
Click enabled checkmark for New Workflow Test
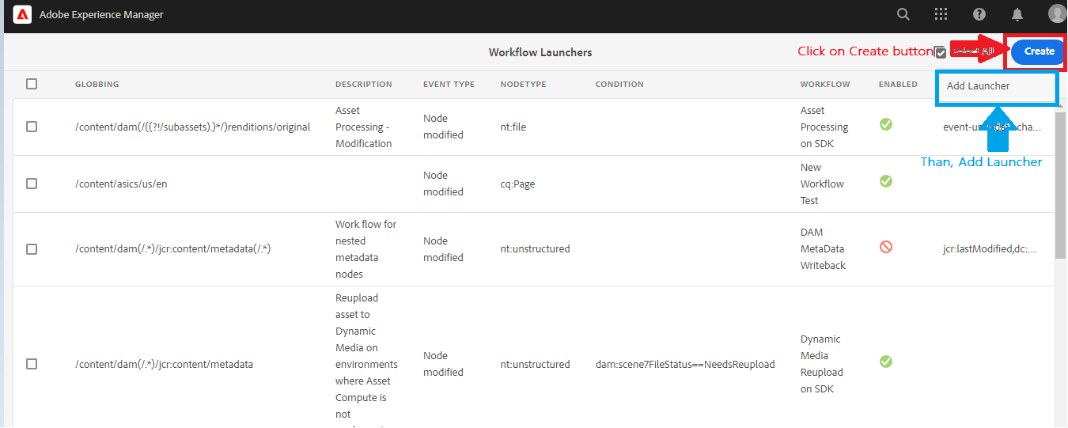[x=886, y=181]
